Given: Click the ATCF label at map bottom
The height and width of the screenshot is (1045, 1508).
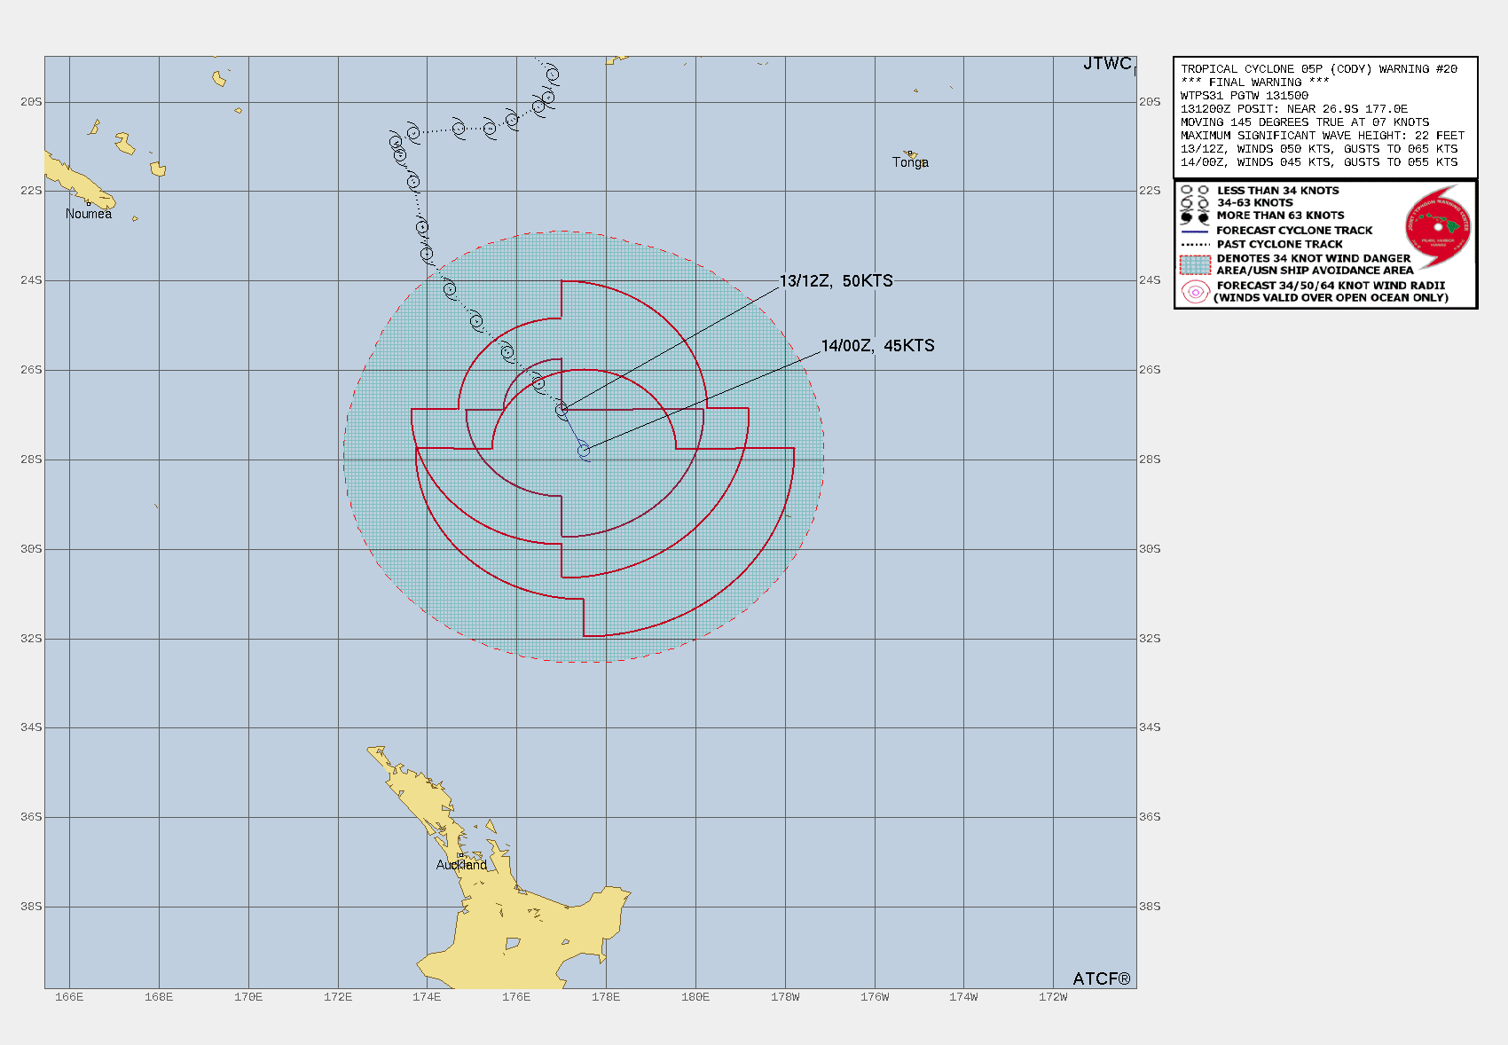Looking at the screenshot, I should 1102,977.
